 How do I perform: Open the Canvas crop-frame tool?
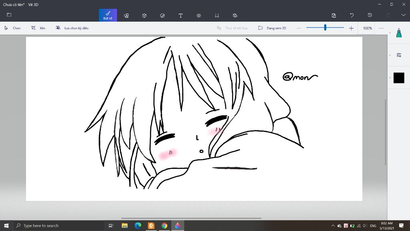(217, 16)
